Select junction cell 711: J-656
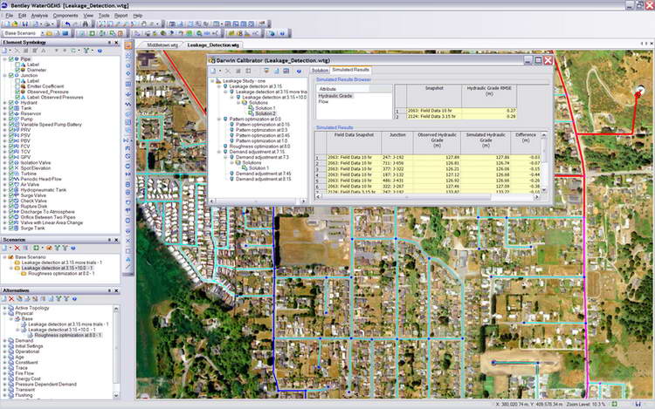655x409 pixels. pos(396,163)
